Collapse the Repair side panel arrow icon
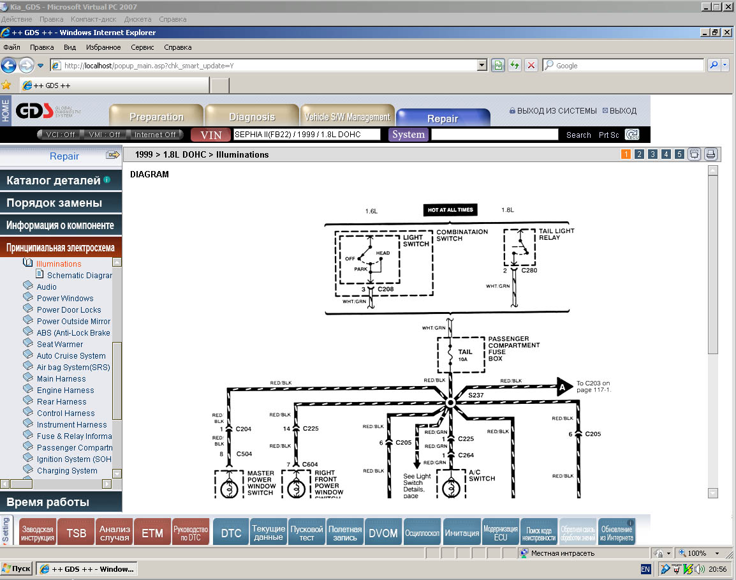Image resolution: width=736 pixels, height=580 pixels. click(113, 155)
